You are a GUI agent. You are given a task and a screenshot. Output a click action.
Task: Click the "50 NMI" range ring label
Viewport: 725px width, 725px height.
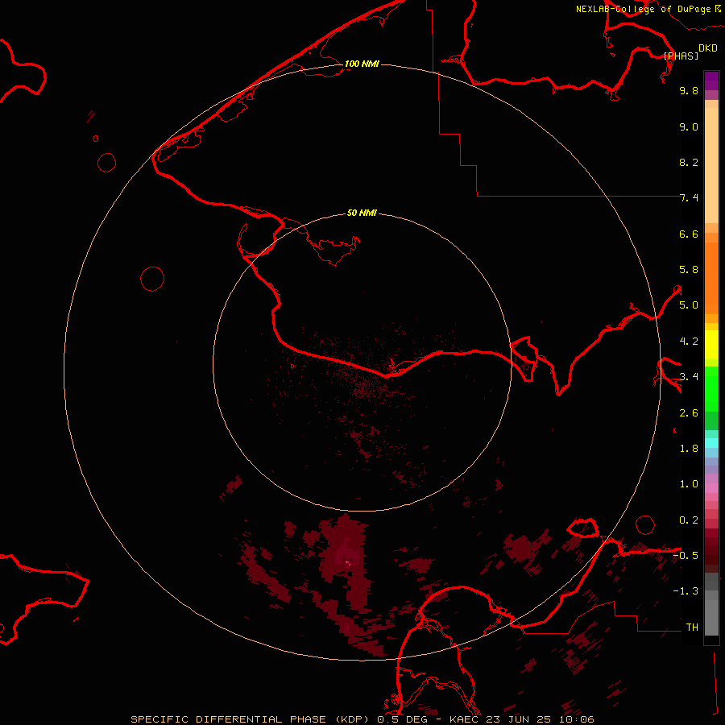362,213
